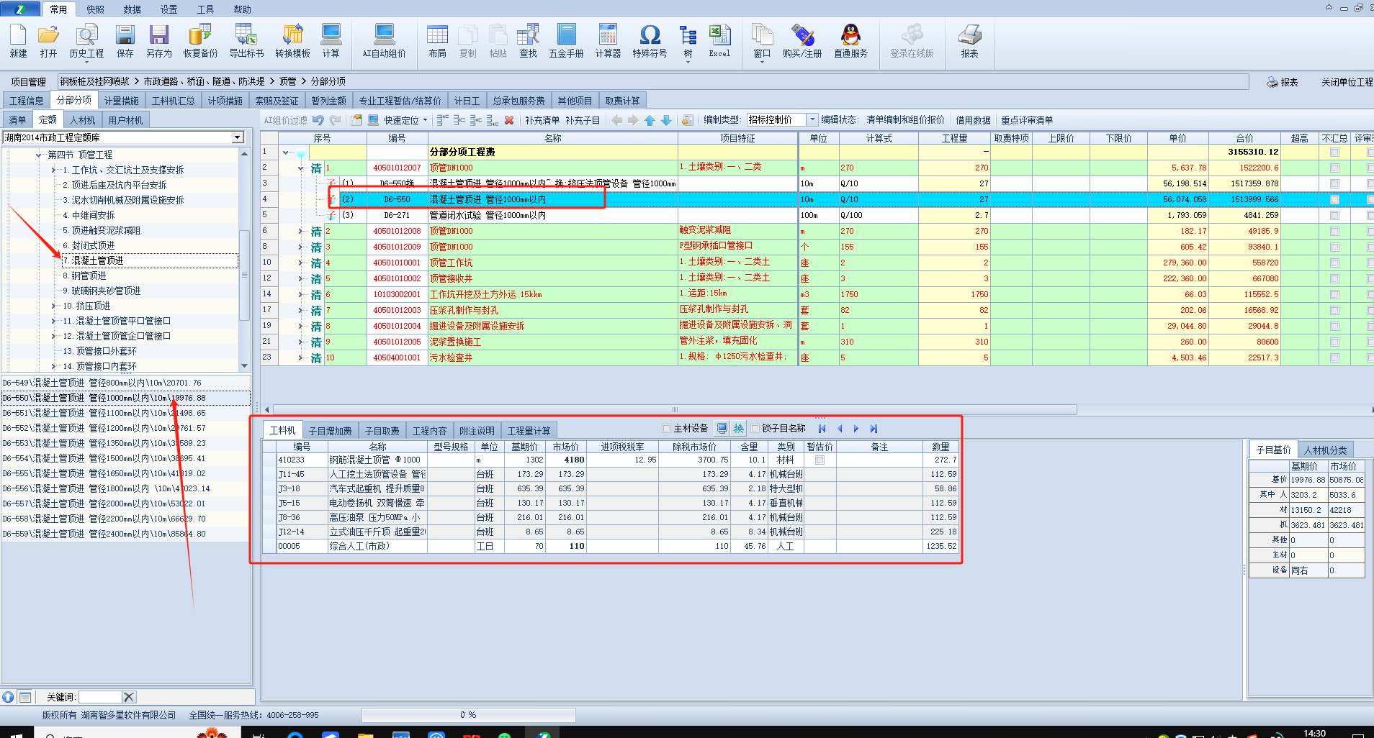
Task: Open the 五金手册 hardware manual
Action: pos(567,41)
